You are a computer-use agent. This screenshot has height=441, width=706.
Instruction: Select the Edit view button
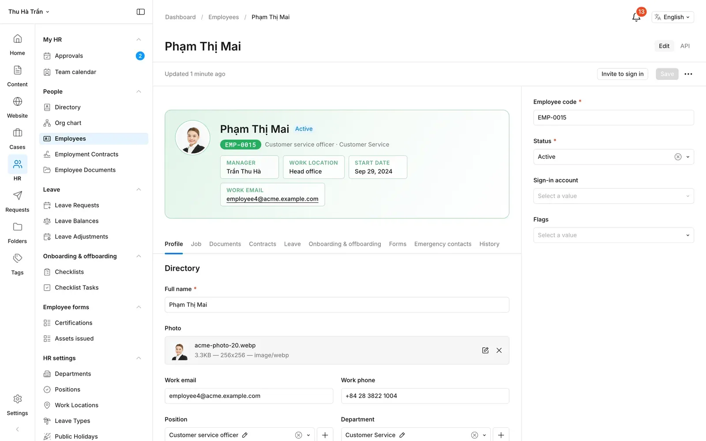(664, 46)
